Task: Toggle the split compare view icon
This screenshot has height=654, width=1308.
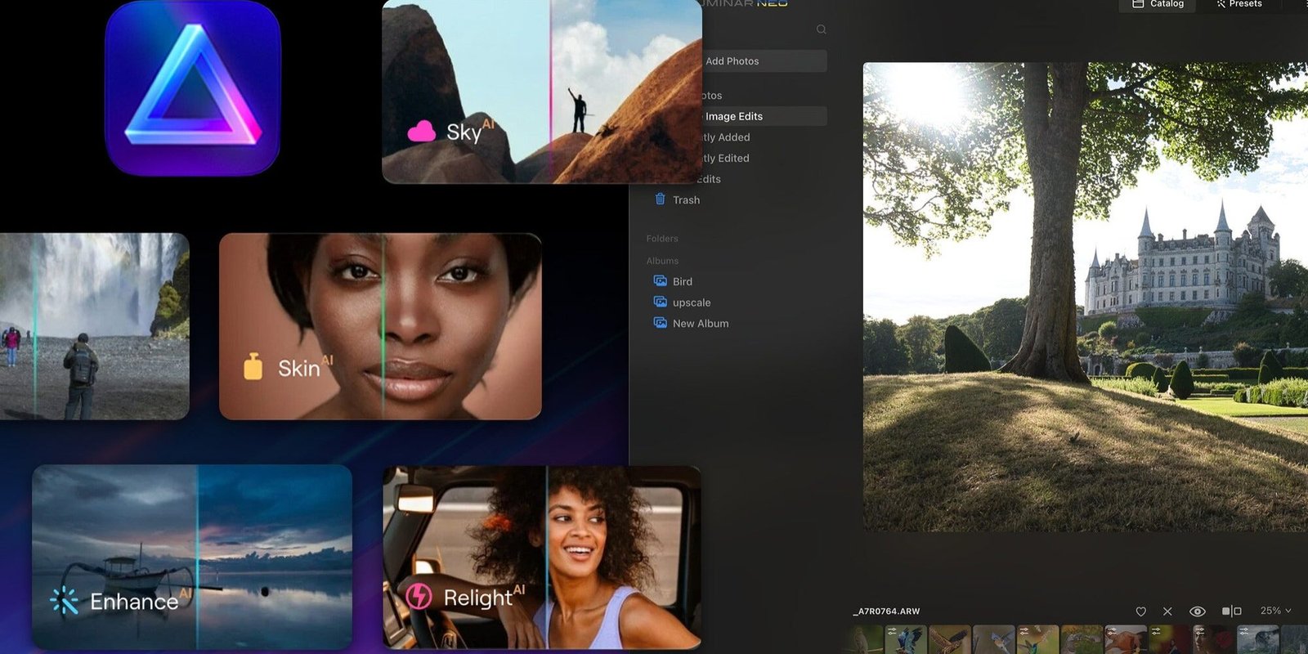Action: pyautogui.click(x=1231, y=611)
